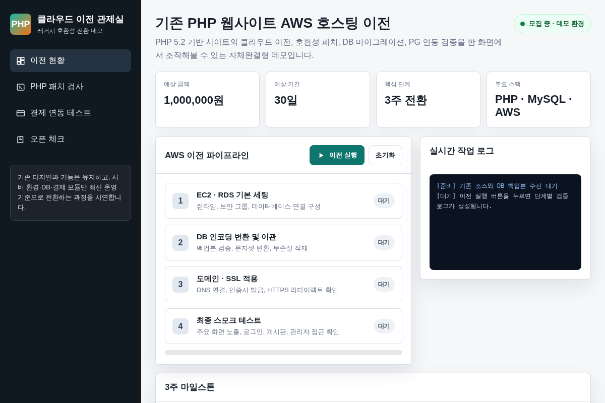Click the pipeline progress bar

(x=283, y=353)
